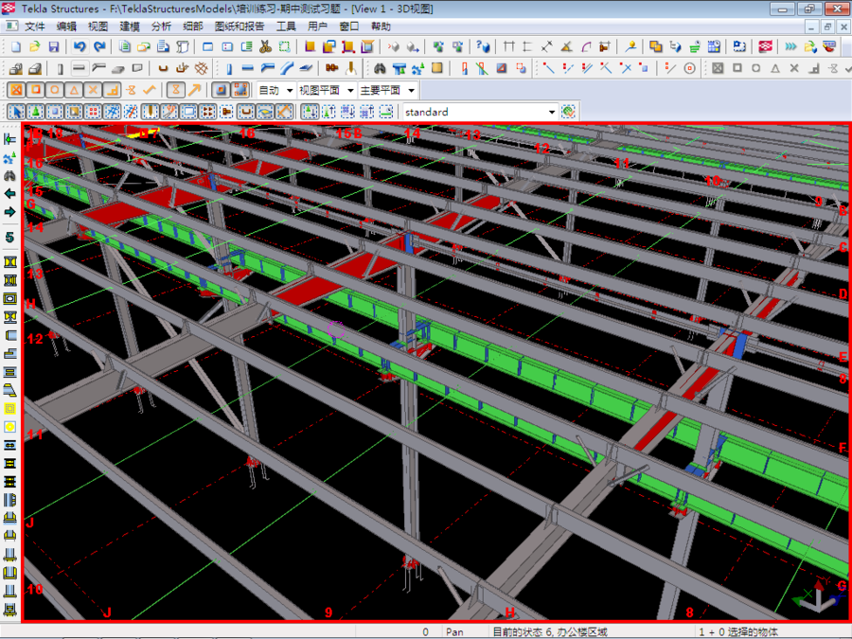852x639 pixels.
Task: Click the brown reinforcement mesh icon
Action: click(202, 68)
